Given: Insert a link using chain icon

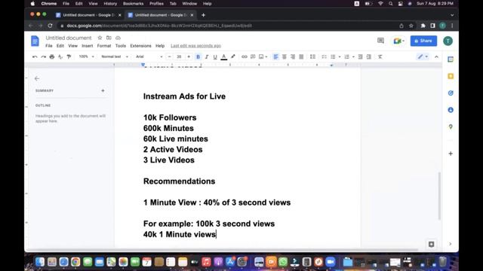Looking at the screenshot, I should (x=245, y=56).
